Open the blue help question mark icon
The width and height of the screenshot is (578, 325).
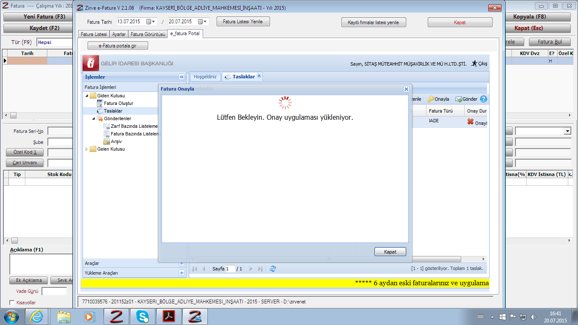(484, 99)
